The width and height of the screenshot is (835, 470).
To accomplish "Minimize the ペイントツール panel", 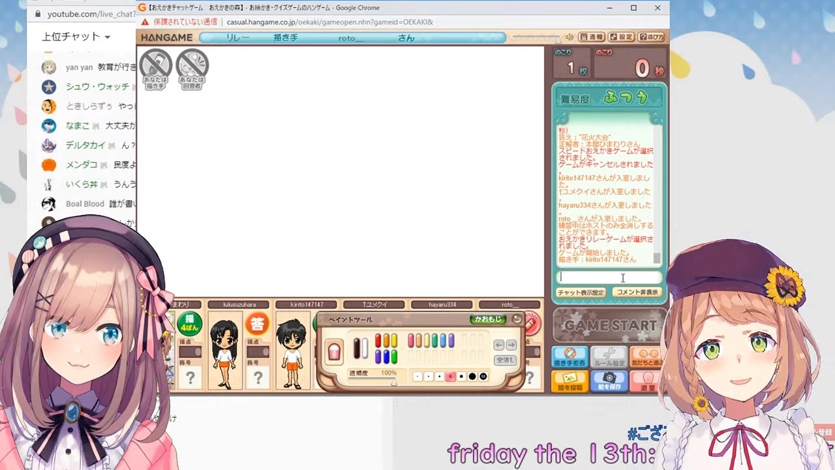I will 517,319.
